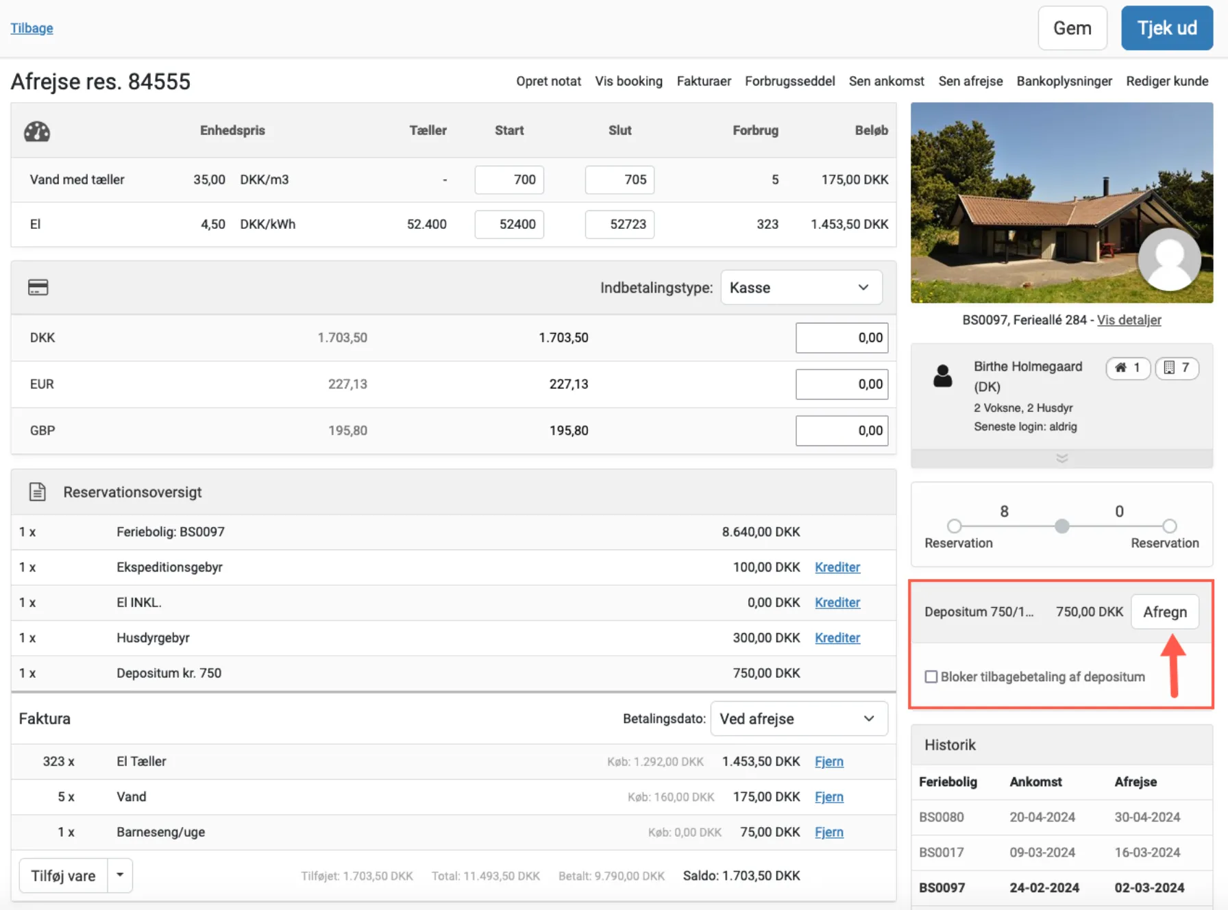
Task: Open Fakturaer from the top menu
Action: click(x=704, y=81)
